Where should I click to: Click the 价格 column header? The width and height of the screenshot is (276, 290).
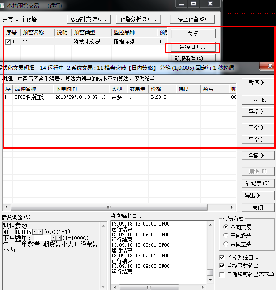pos(162,89)
